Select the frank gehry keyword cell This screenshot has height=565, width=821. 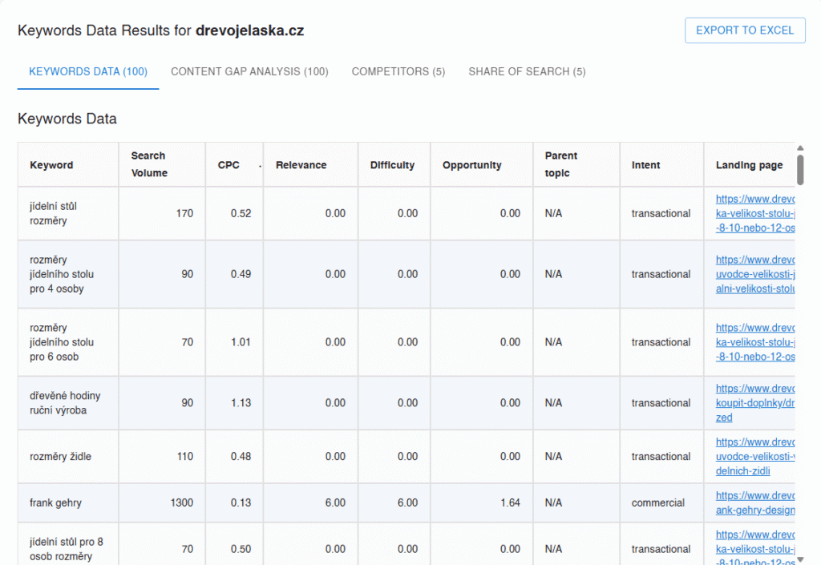tap(55, 502)
